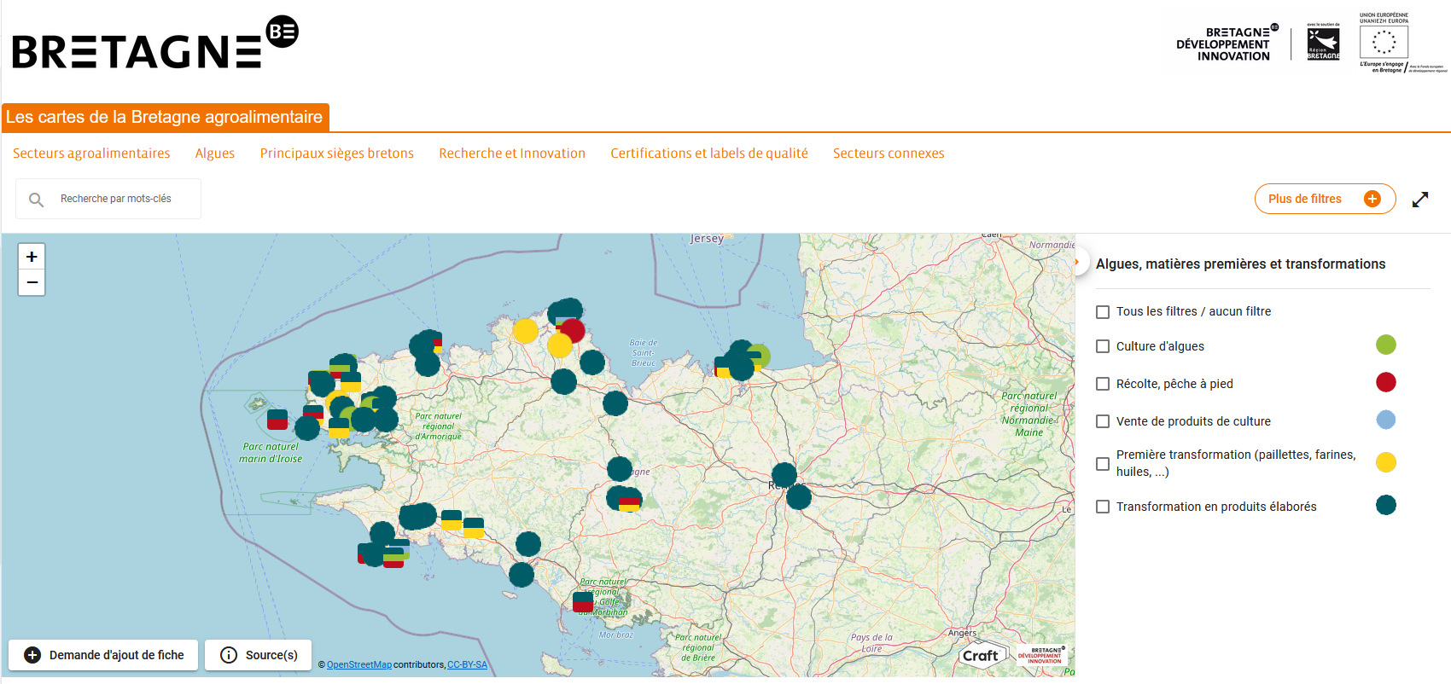Click the red marker near Baie de Saint-Brieuc coast
This screenshot has height=684, width=1451.
(572, 331)
